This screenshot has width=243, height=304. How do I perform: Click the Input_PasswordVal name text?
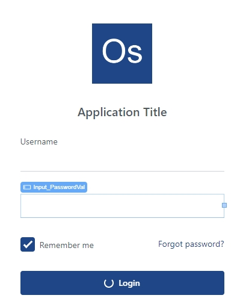pyautogui.click(x=59, y=187)
